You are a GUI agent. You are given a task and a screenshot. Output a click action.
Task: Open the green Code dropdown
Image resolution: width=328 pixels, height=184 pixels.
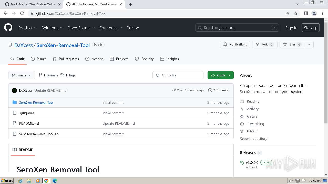coord(221,75)
